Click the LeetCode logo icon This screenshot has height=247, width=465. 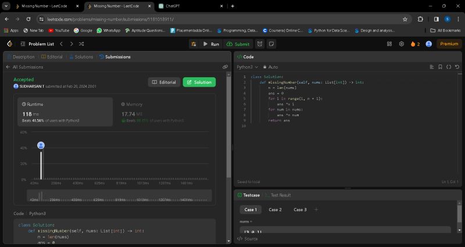[9, 44]
